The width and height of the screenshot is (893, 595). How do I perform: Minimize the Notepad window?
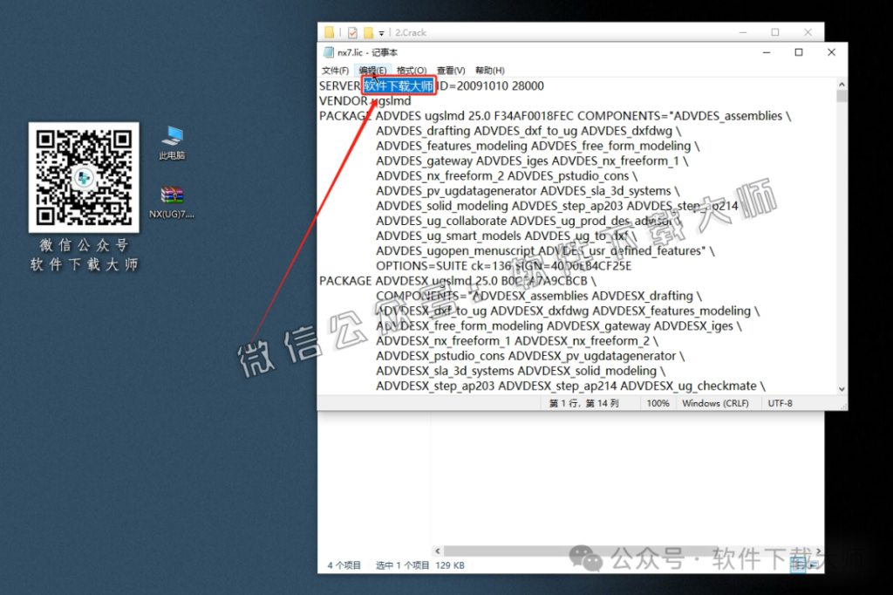pos(766,52)
